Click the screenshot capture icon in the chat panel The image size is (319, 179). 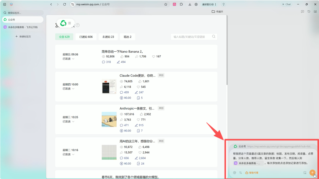pyautogui.click(x=305, y=173)
